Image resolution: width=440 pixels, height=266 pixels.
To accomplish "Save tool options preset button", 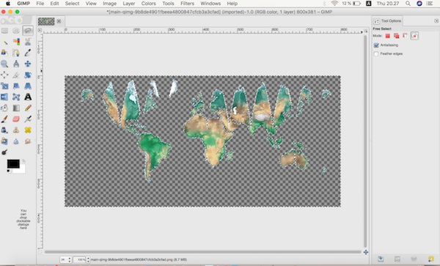I will [x=380, y=259].
